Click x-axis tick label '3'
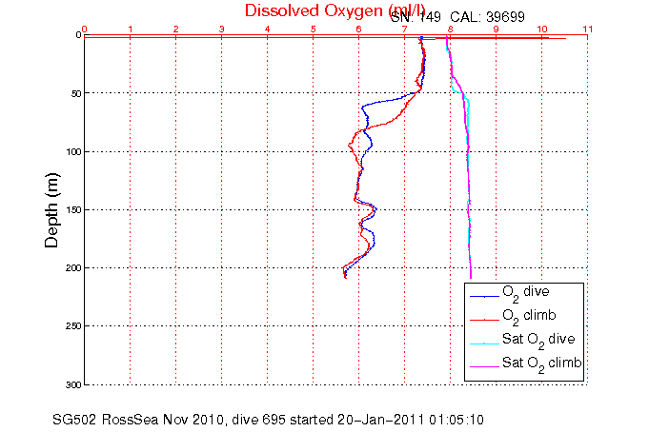Viewport: 649px width, 432px height. 222,29
